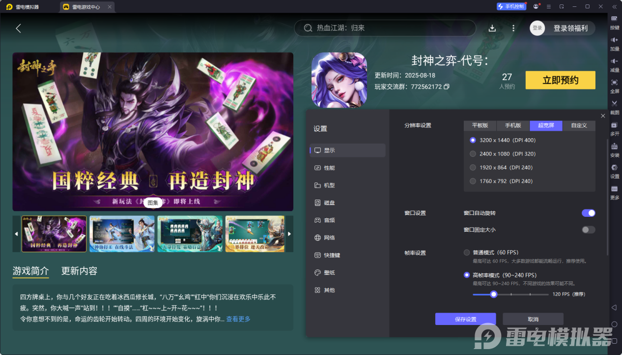
Task: Open the 机型 device model settings section
Action: [348, 185]
